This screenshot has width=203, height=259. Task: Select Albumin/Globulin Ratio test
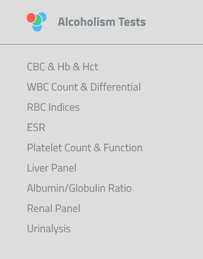(x=79, y=188)
